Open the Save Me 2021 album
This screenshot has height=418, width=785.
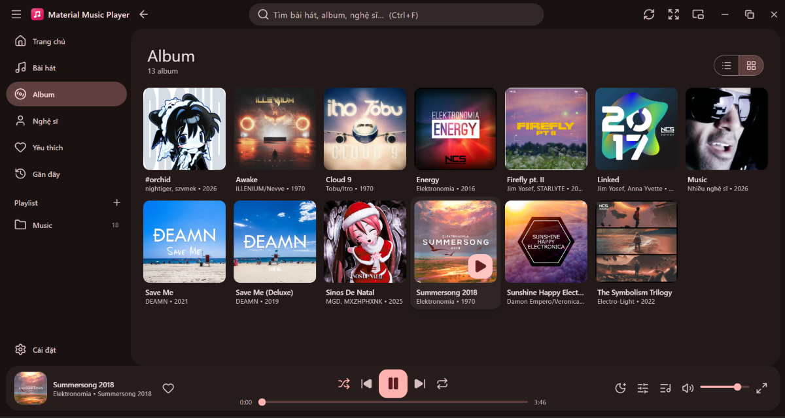point(184,242)
